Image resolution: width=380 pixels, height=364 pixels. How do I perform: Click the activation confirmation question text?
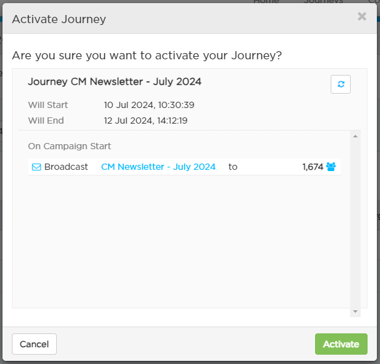(x=147, y=56)
